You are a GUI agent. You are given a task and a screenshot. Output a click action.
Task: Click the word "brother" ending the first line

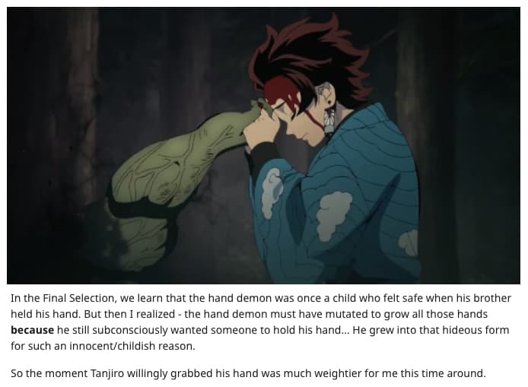[492, 298]
